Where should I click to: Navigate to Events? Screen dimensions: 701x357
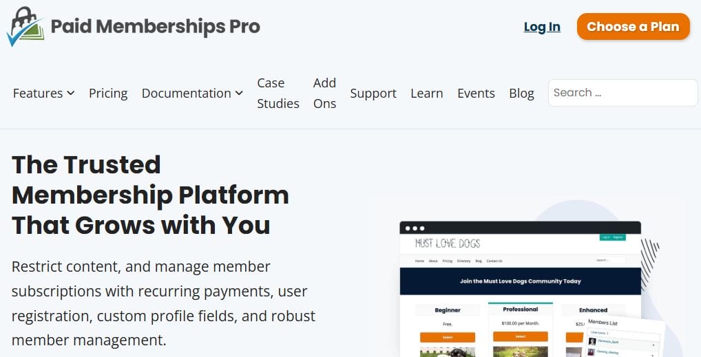coord(476,93)
